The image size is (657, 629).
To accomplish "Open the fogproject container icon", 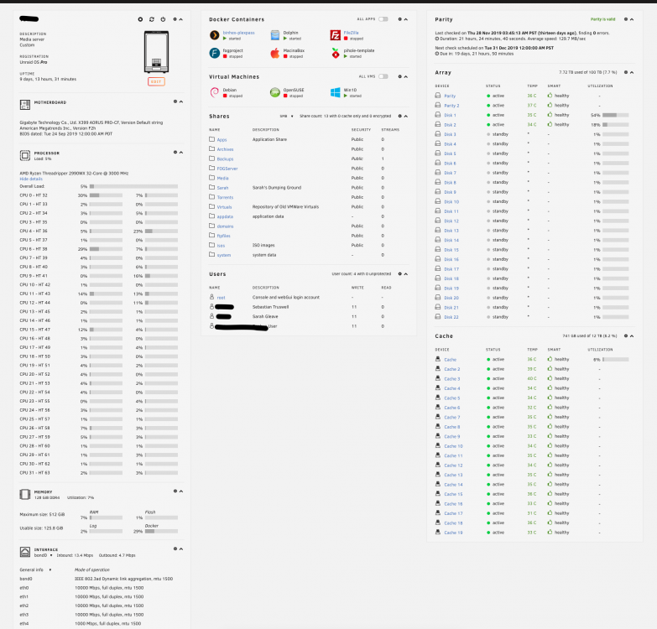I will 215,53.
